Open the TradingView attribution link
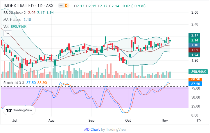This screenshot has height=133, width=210. tap(116, 129)
